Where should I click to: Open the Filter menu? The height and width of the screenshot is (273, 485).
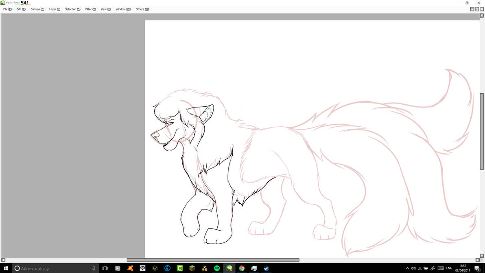coord(90,9)
